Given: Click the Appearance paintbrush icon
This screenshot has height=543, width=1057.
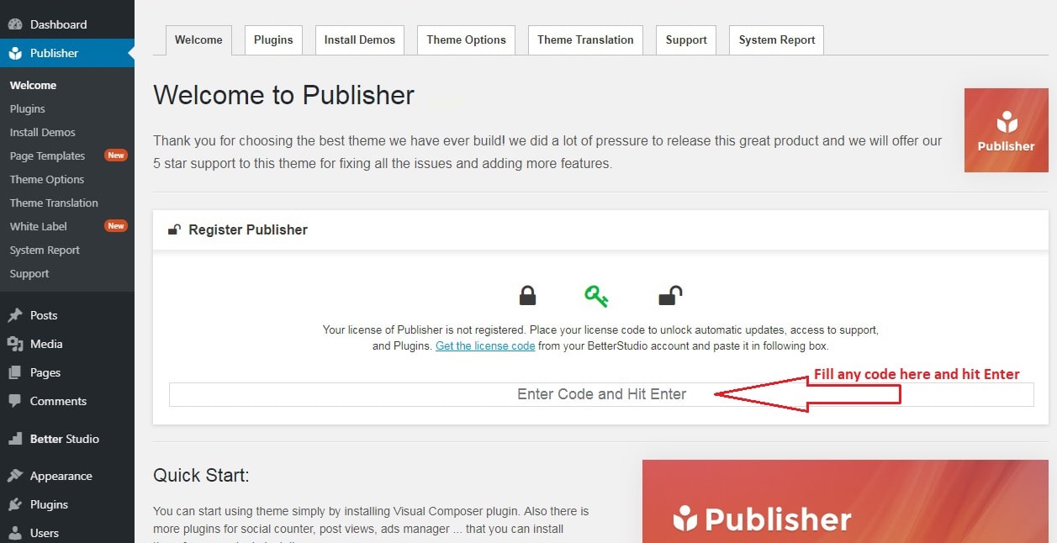Looking at the screenshot, I should (15, 476).
